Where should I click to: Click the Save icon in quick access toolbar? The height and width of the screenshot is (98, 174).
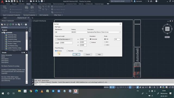12,1
